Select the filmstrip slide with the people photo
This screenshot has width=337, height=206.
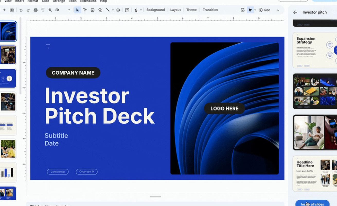click(x=8, y=55)
